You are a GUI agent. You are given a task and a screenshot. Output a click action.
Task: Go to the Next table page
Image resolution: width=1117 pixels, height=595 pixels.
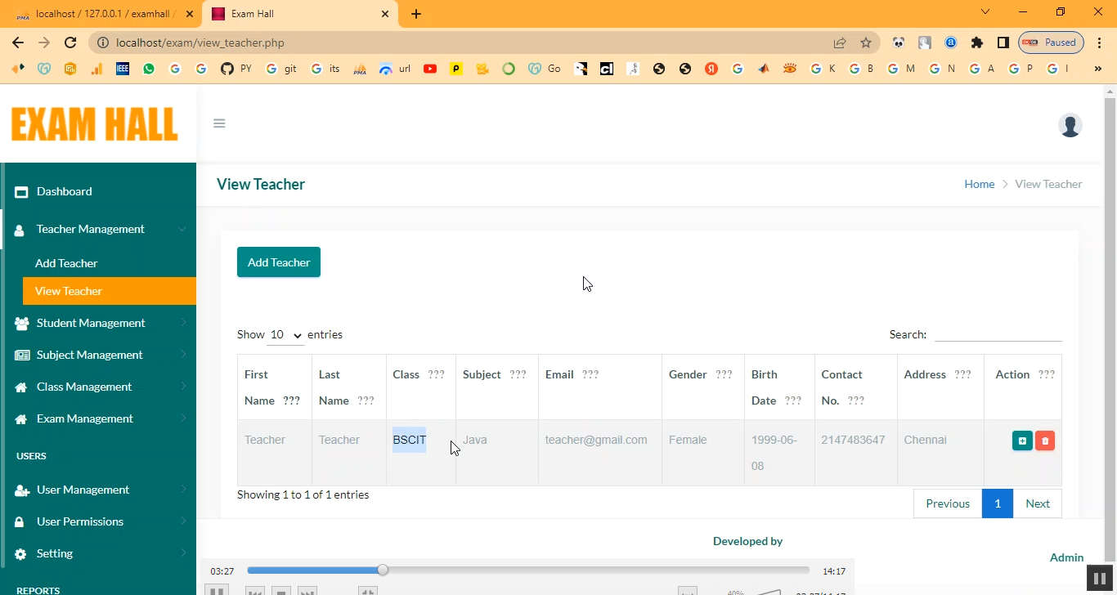pyautogui.click(x=1037, y=503)
